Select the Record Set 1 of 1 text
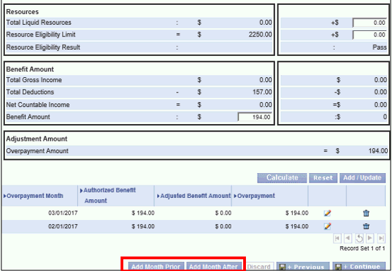The image size is (392, 271). click(x=362, y=248)
